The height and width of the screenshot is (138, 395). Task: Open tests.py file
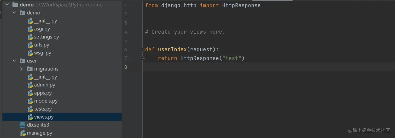pyautogui.click(x=43, y=109)
